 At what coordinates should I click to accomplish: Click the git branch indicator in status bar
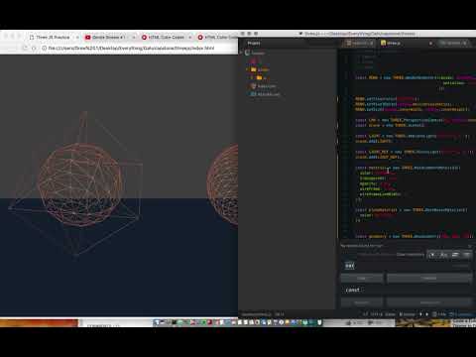[x=407, y=314]
